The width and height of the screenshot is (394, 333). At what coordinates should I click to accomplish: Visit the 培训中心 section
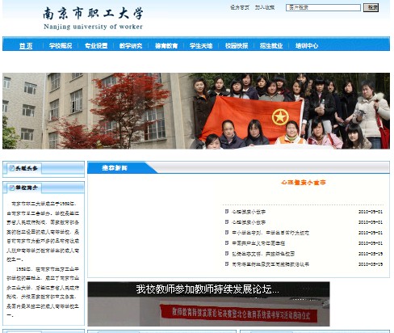307,46
